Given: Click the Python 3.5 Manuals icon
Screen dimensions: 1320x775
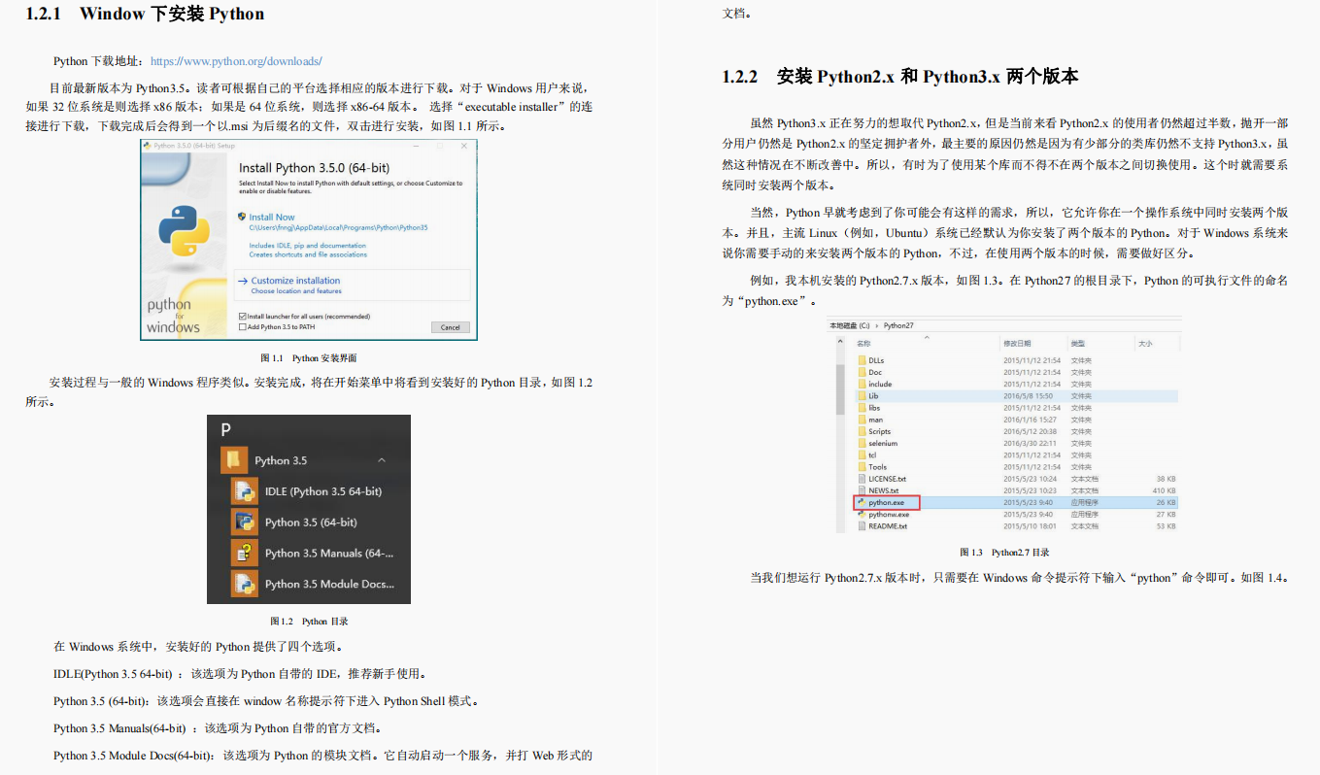Looking at the screenshot, I should click(x=244, y=553).
